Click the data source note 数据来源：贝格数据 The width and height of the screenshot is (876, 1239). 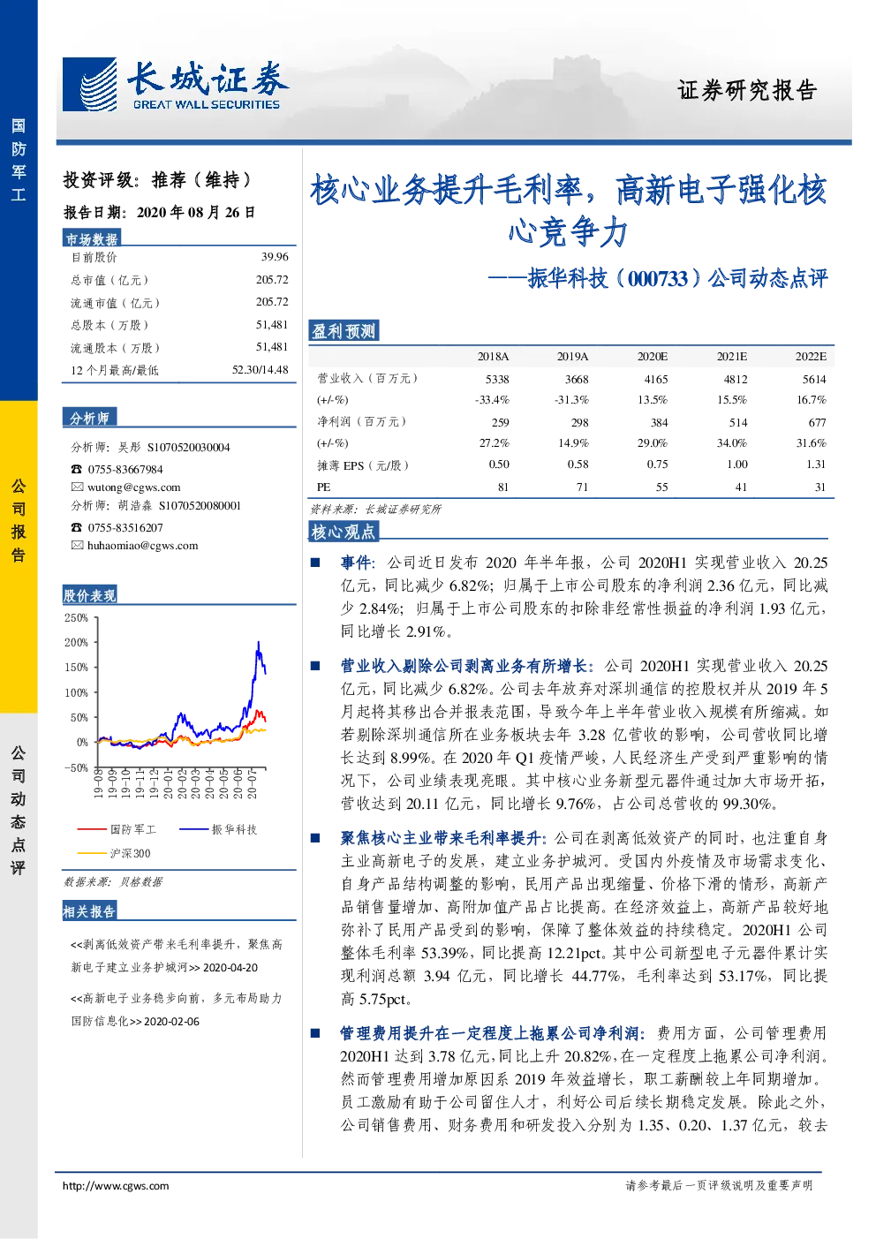pyautogui.click(x=113, y=881)
